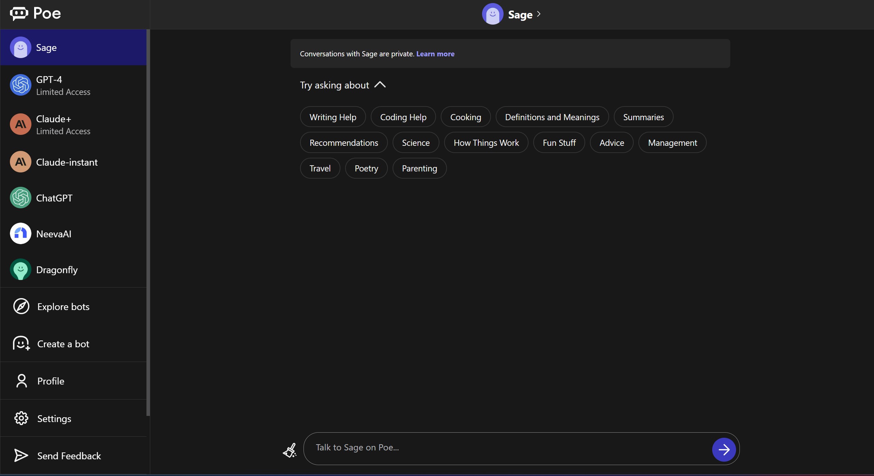The width and height of the screenshot is (874, 476).
Task: Select the Dragonfly bot icon
Action: (20, 269)
